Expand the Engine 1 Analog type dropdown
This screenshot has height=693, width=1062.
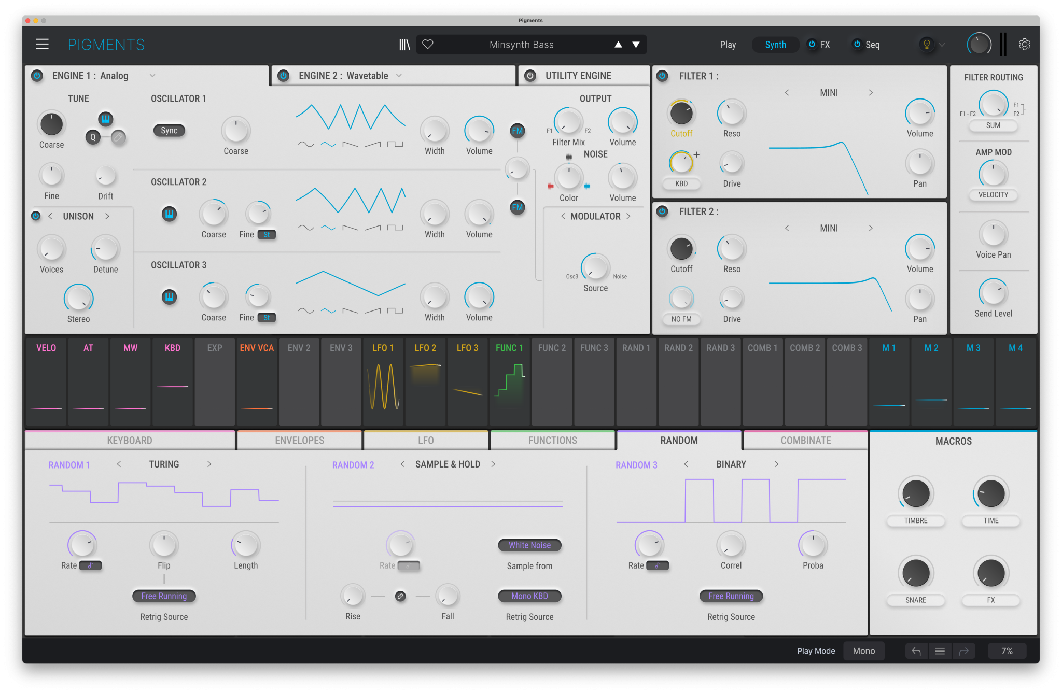tap(152, 76)
